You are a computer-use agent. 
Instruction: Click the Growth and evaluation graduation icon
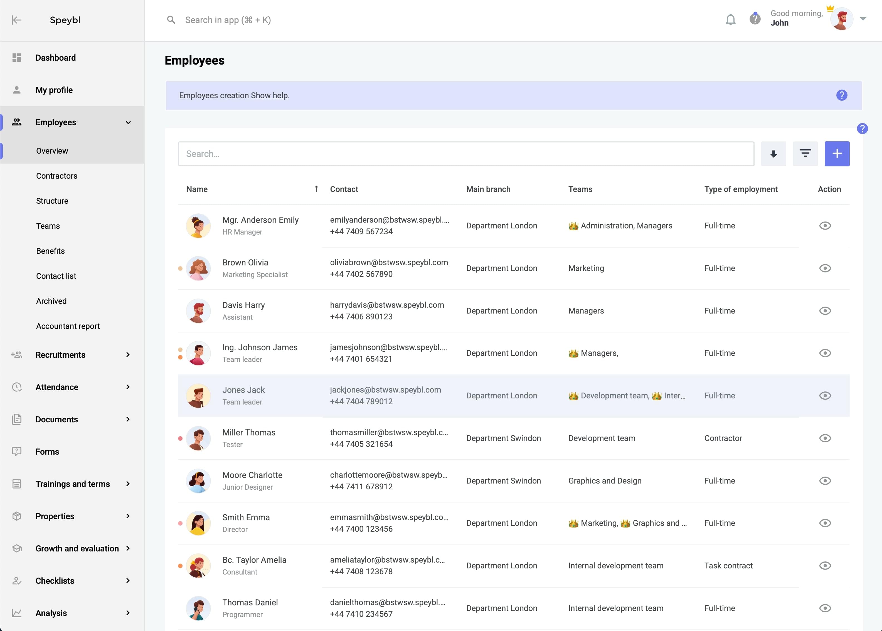click(x=16, y=548)
